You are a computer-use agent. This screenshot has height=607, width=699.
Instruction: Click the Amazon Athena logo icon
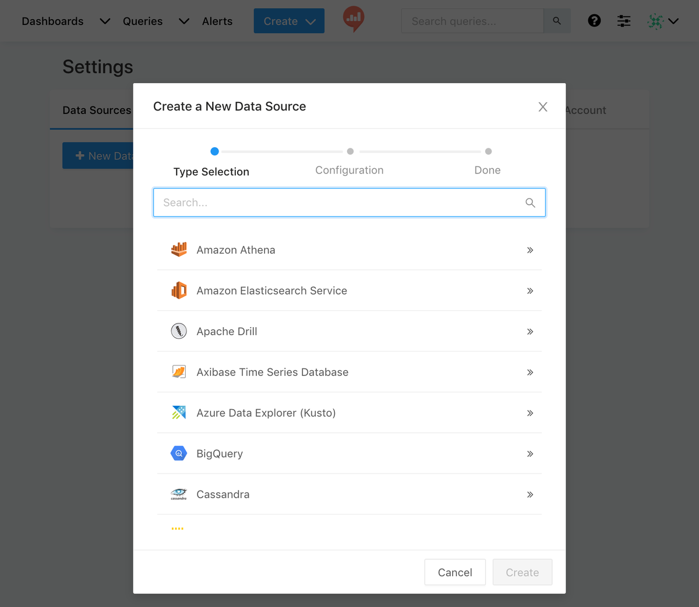(179, 250)
